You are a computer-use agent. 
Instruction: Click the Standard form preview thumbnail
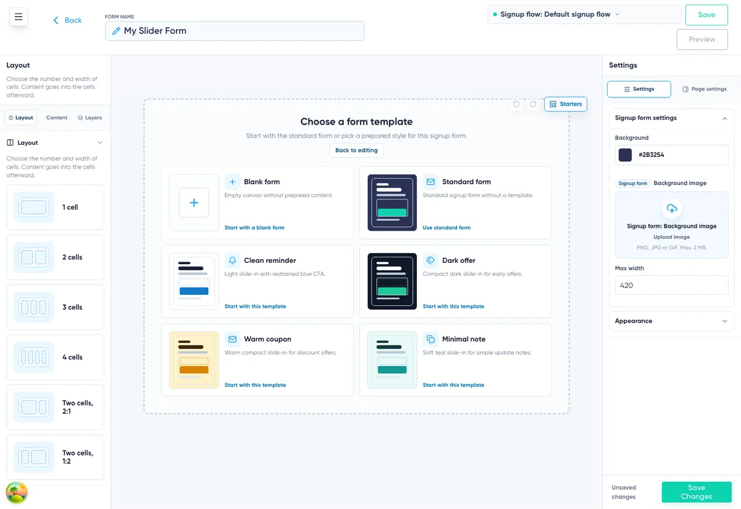pyautogui.click(x=392, y=202)
